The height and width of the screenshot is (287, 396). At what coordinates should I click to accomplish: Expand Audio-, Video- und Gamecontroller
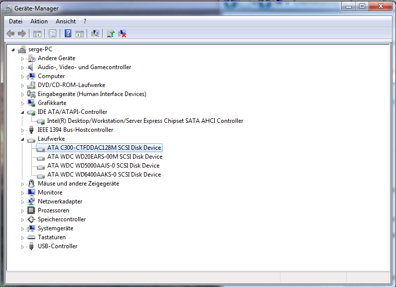coord(22,68)
